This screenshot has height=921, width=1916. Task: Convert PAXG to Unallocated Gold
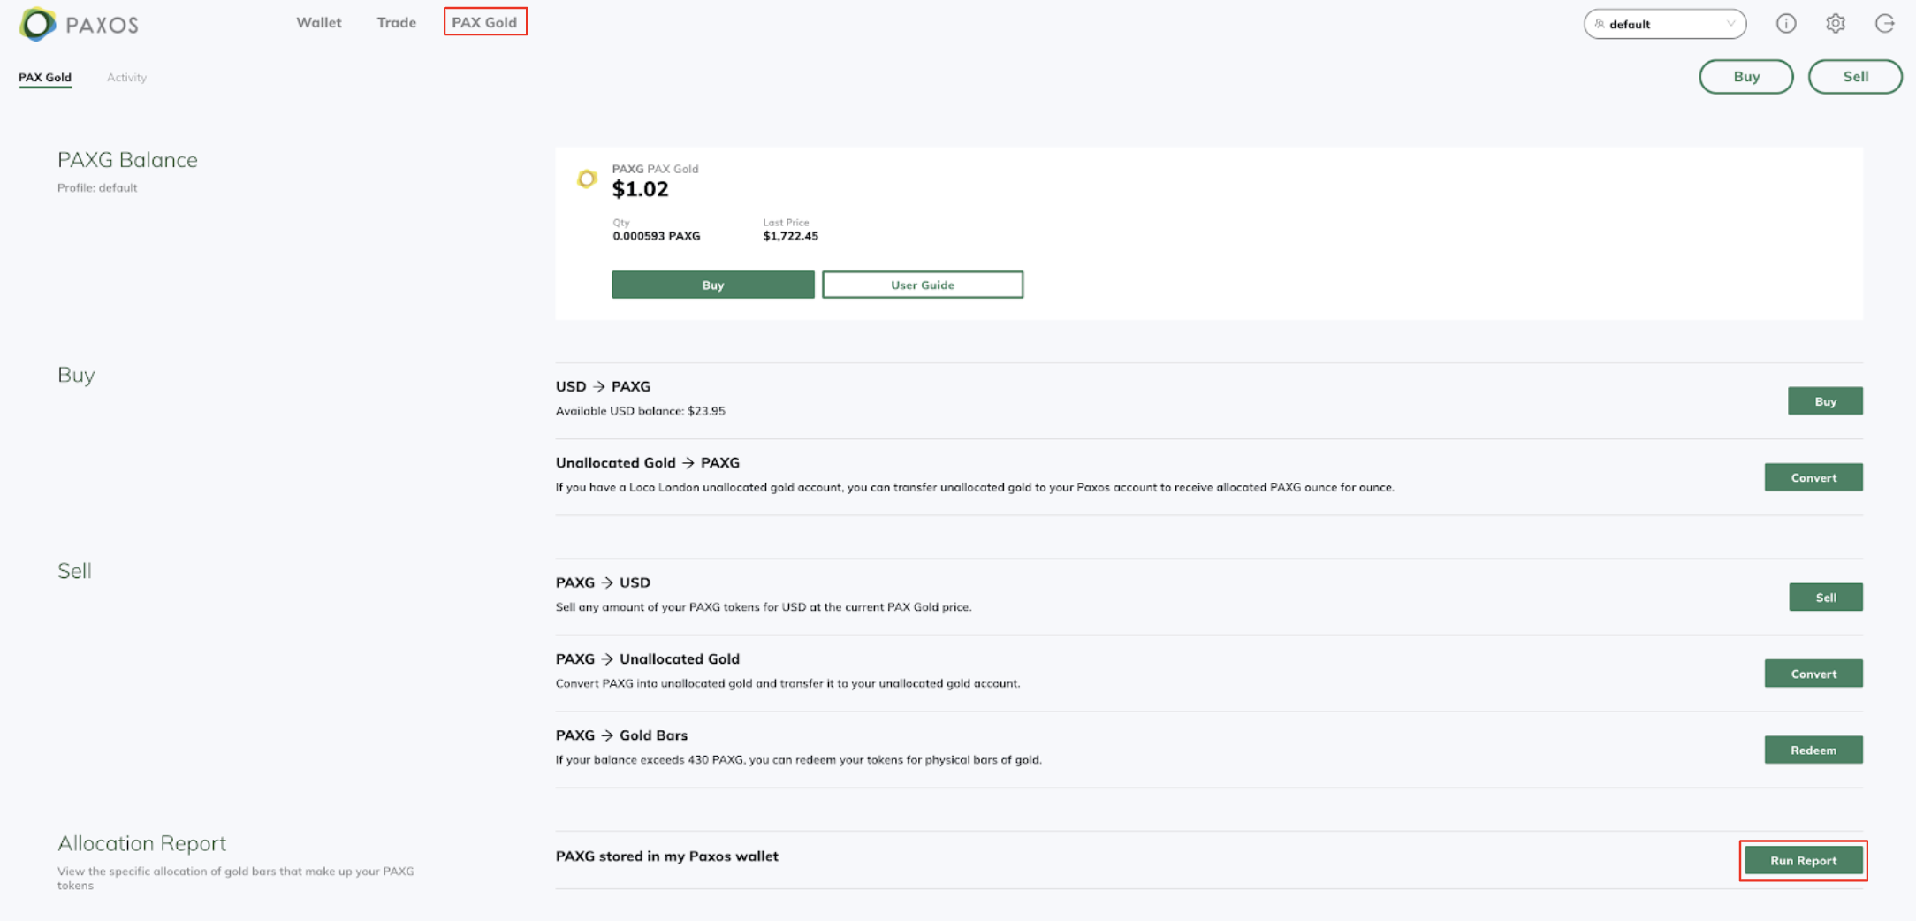tap(1813, 674)
